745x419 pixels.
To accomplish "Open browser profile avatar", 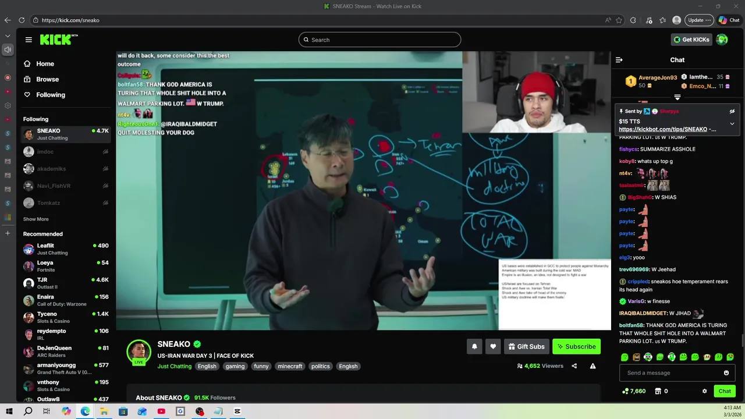I will 676,20.
